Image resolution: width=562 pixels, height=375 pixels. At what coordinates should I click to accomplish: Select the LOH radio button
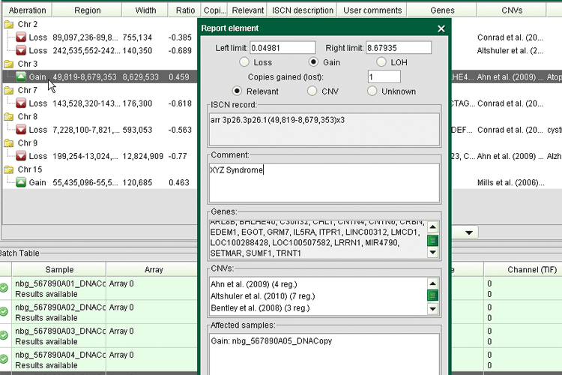(381, 62)
